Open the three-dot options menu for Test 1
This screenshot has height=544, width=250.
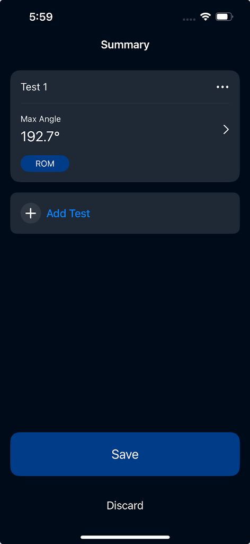tap(222, 87)
